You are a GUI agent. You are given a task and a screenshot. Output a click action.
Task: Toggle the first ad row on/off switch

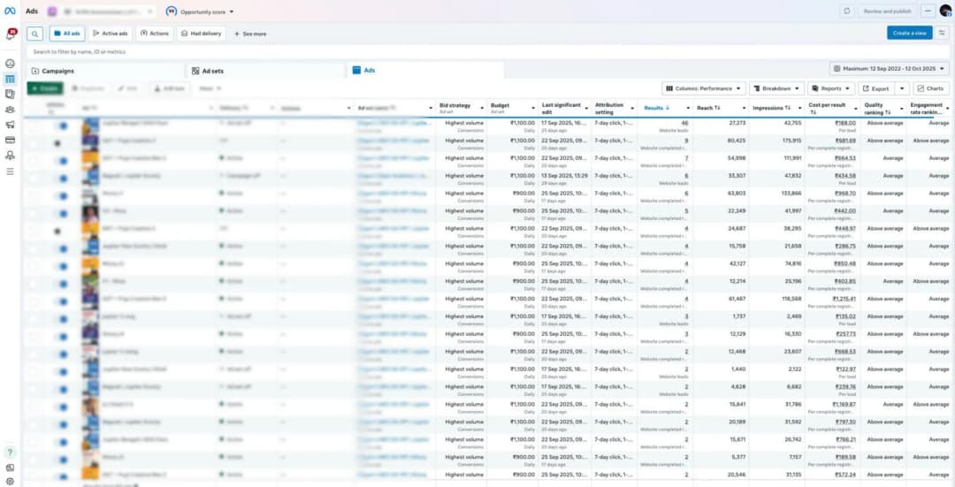coord(60,126)
